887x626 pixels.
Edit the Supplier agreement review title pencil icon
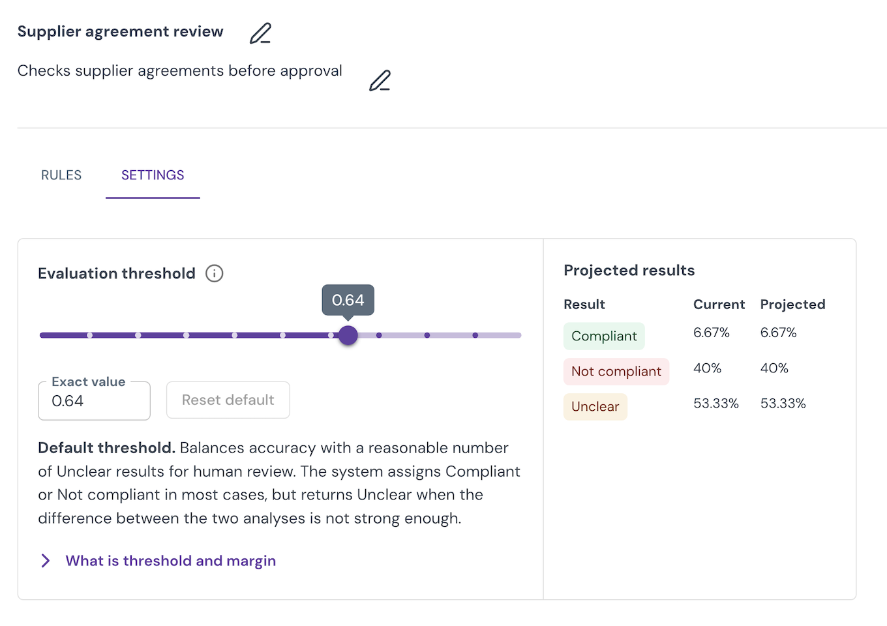(260, 33)
